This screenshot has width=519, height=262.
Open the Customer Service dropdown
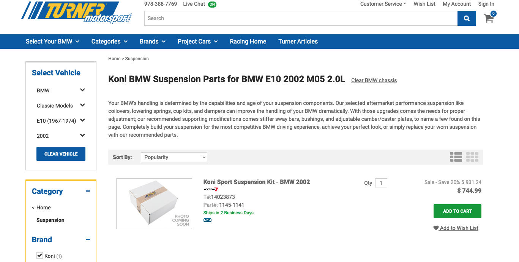coord(383,4)
